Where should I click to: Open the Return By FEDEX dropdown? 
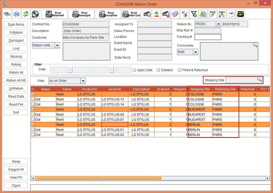click(218, 24)
